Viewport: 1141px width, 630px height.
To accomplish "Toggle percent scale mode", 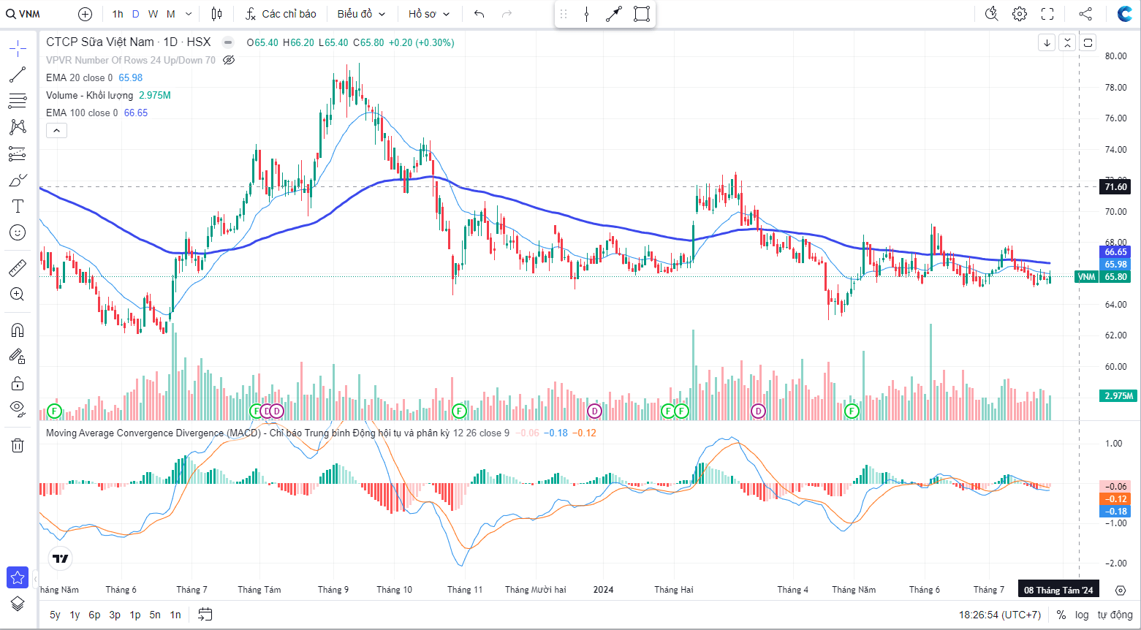I will (1061, 615).
